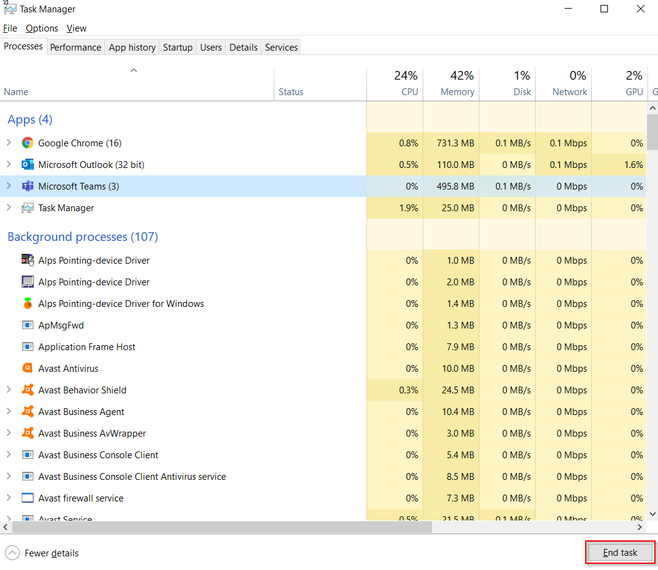Click the 1.6% GPU value for Outlook

pos(634,164)
